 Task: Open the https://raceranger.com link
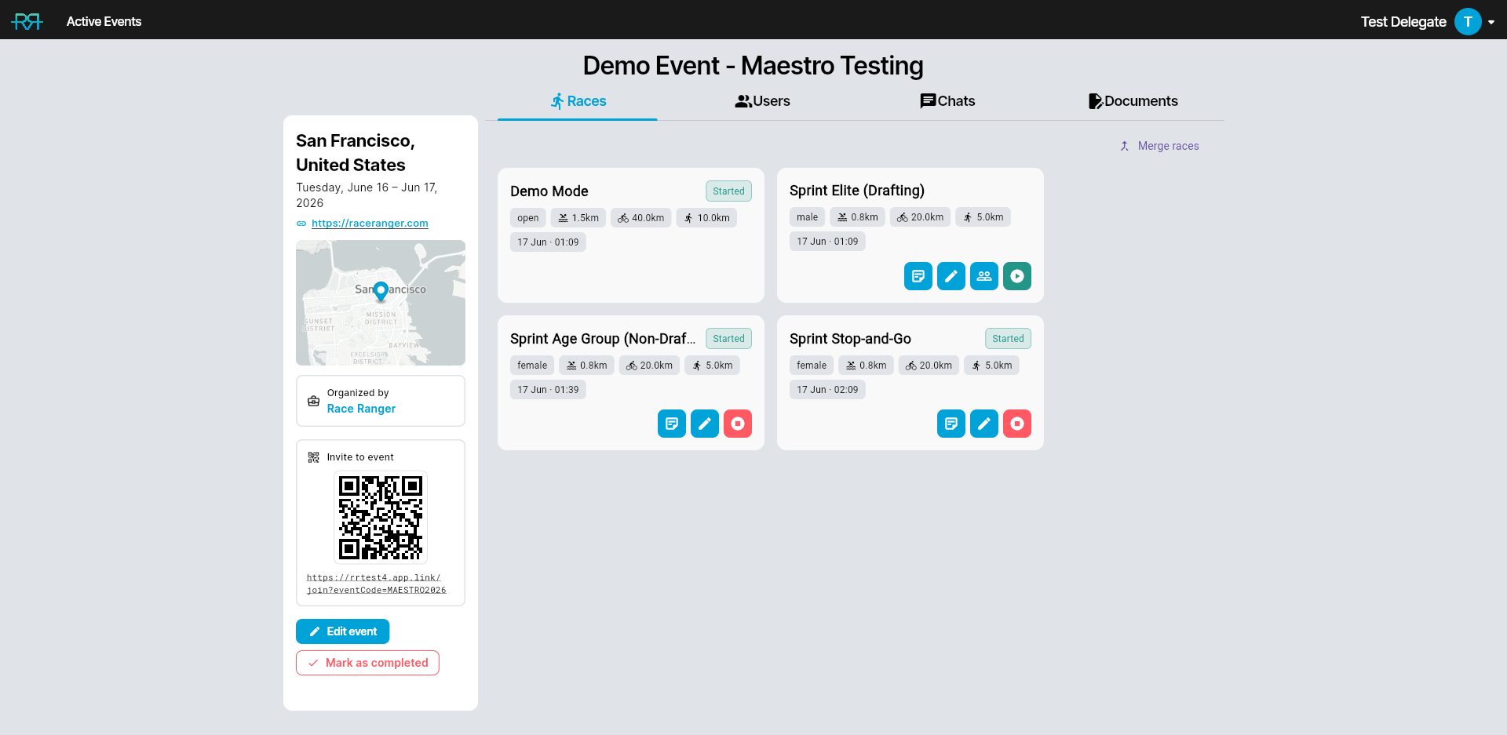(370, 224)
